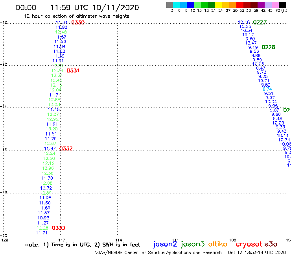Click the cryosat satellite legend label
The width and height of the screenshot is (291, 256).
(x=249, y=244)
